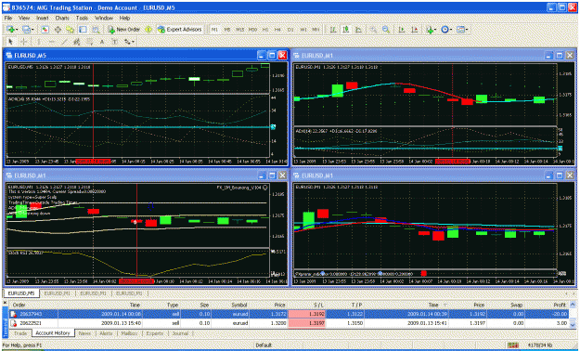
Task: Open the Help menu
Action: coord(124,18)
